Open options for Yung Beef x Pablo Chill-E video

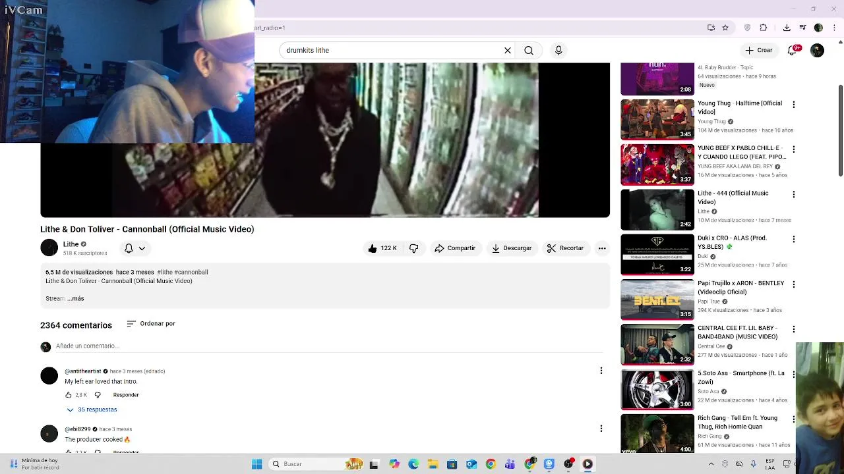point(794,149)
